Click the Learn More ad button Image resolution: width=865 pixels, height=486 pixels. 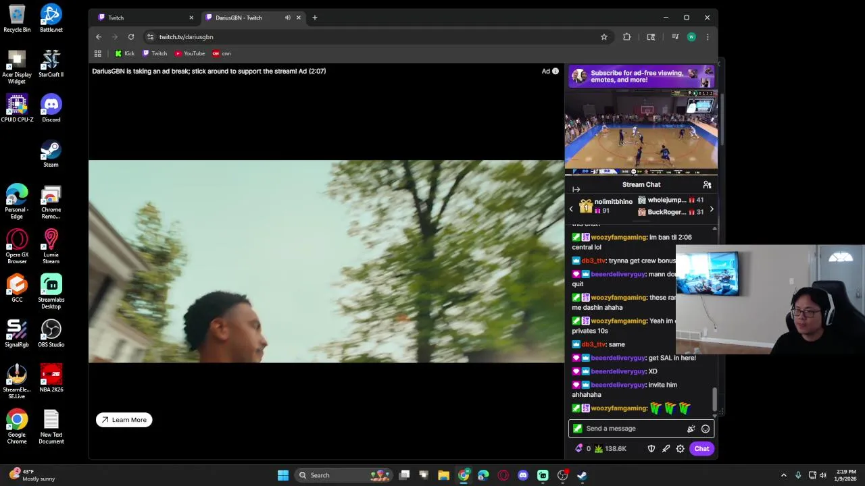(124, 420)
